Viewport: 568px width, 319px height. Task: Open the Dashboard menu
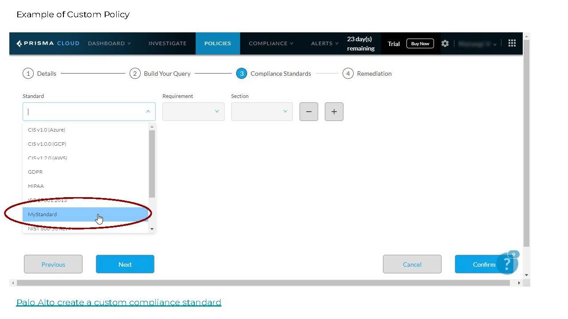(109, 43)
